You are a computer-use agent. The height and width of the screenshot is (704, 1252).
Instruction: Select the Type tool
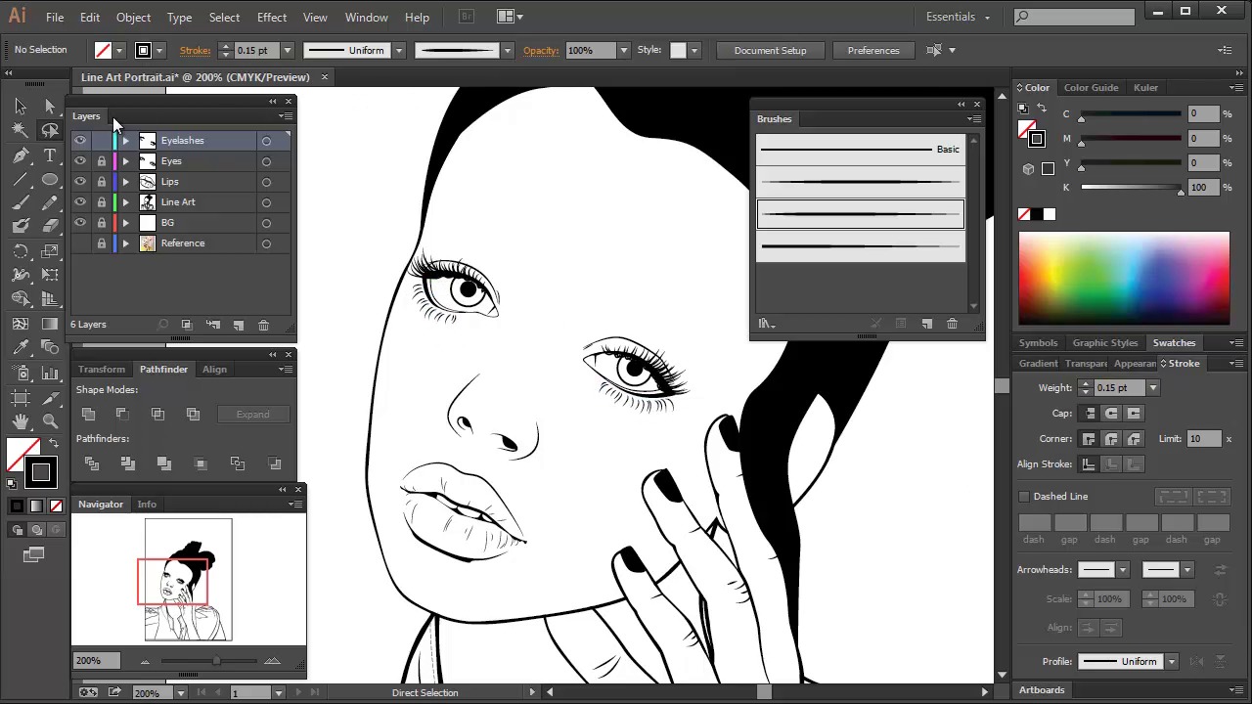click(x=50, y=155)
